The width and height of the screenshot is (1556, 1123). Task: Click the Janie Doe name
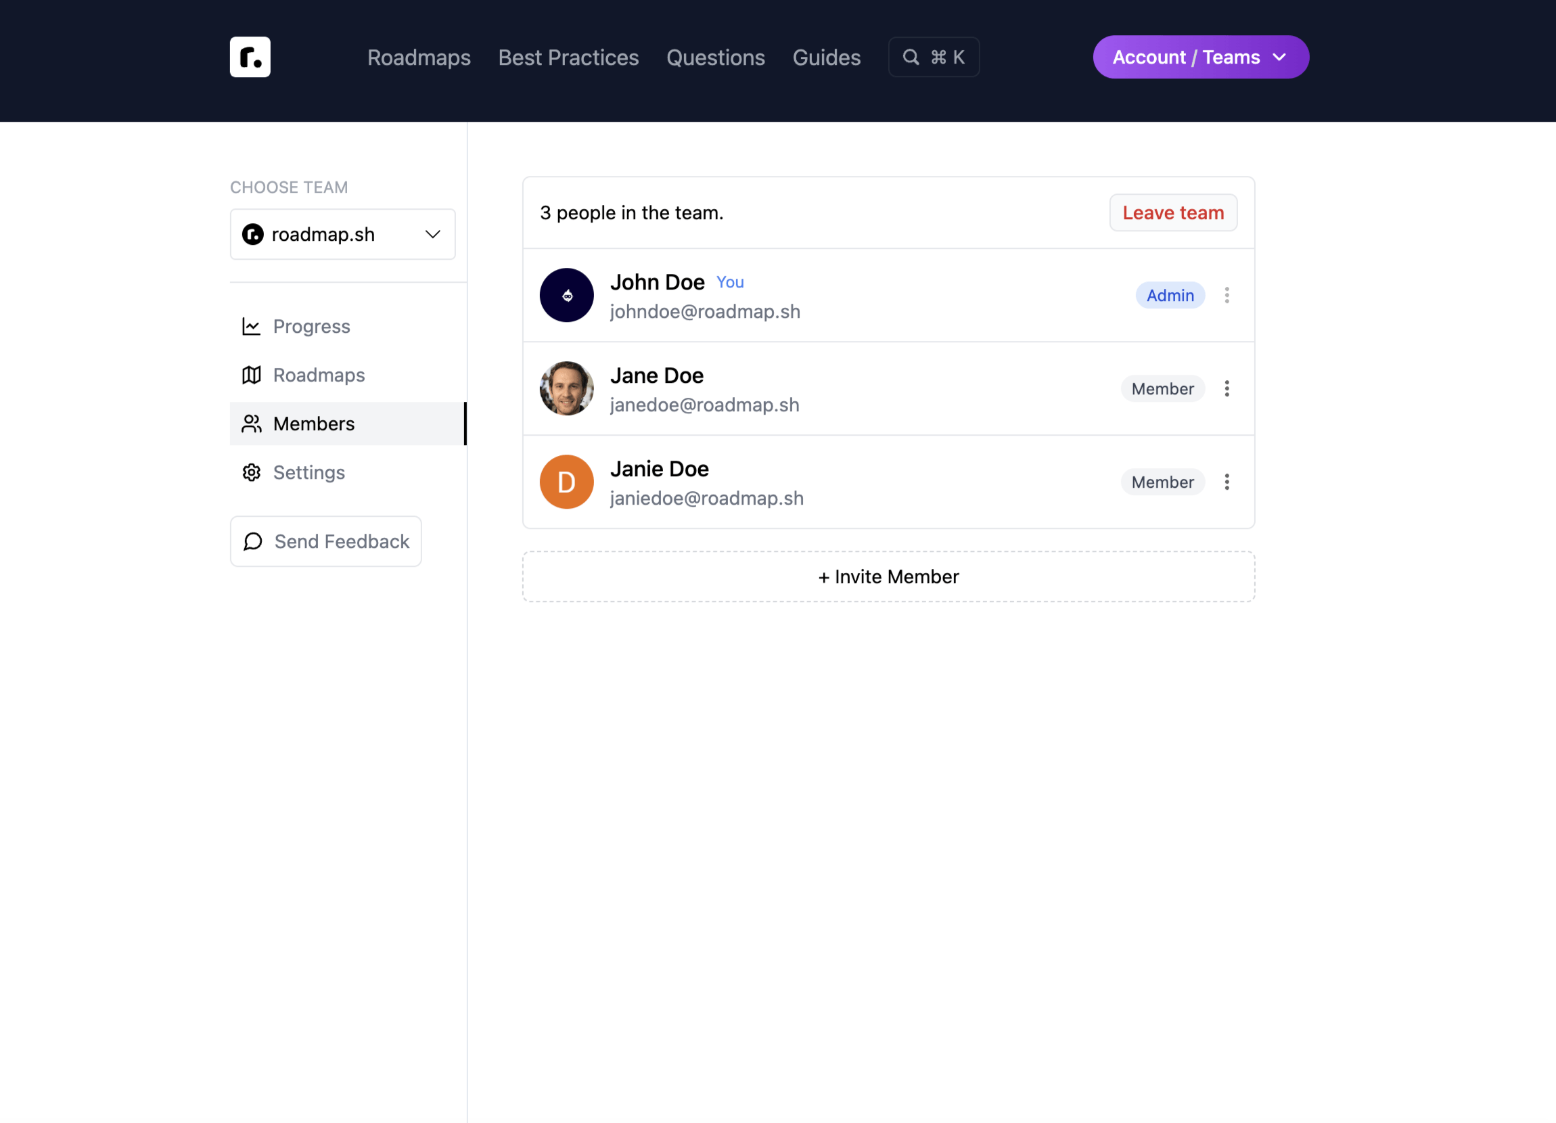pyautogui.click(x=659, y=469)
